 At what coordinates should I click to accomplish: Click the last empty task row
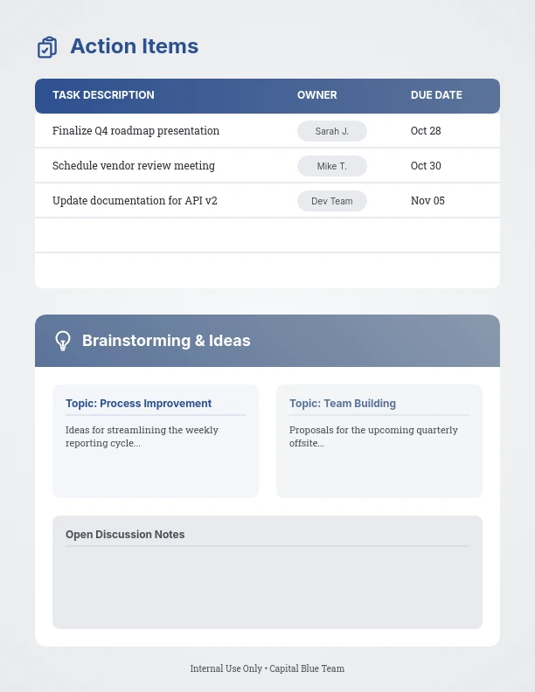tap(267, 270)
